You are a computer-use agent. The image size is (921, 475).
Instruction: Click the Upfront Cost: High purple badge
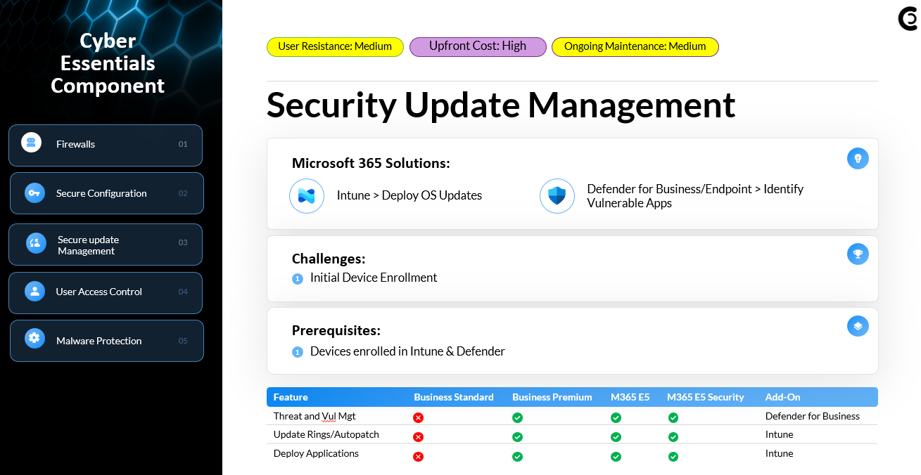coord(478,46)
